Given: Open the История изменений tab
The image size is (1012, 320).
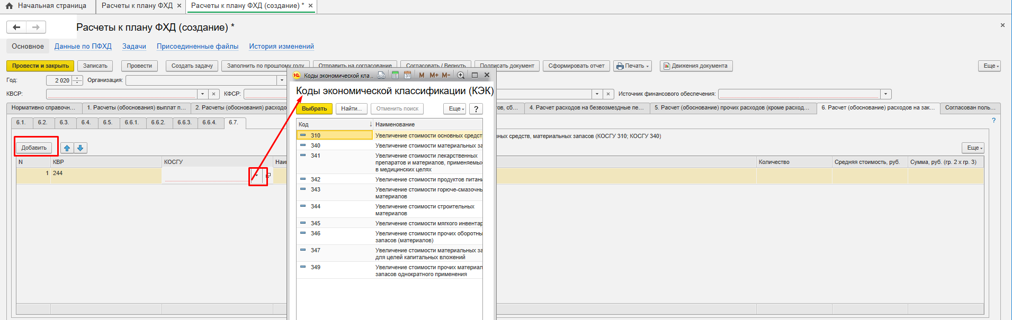Looking at the screenshot, I should click(x=282, y=47).
